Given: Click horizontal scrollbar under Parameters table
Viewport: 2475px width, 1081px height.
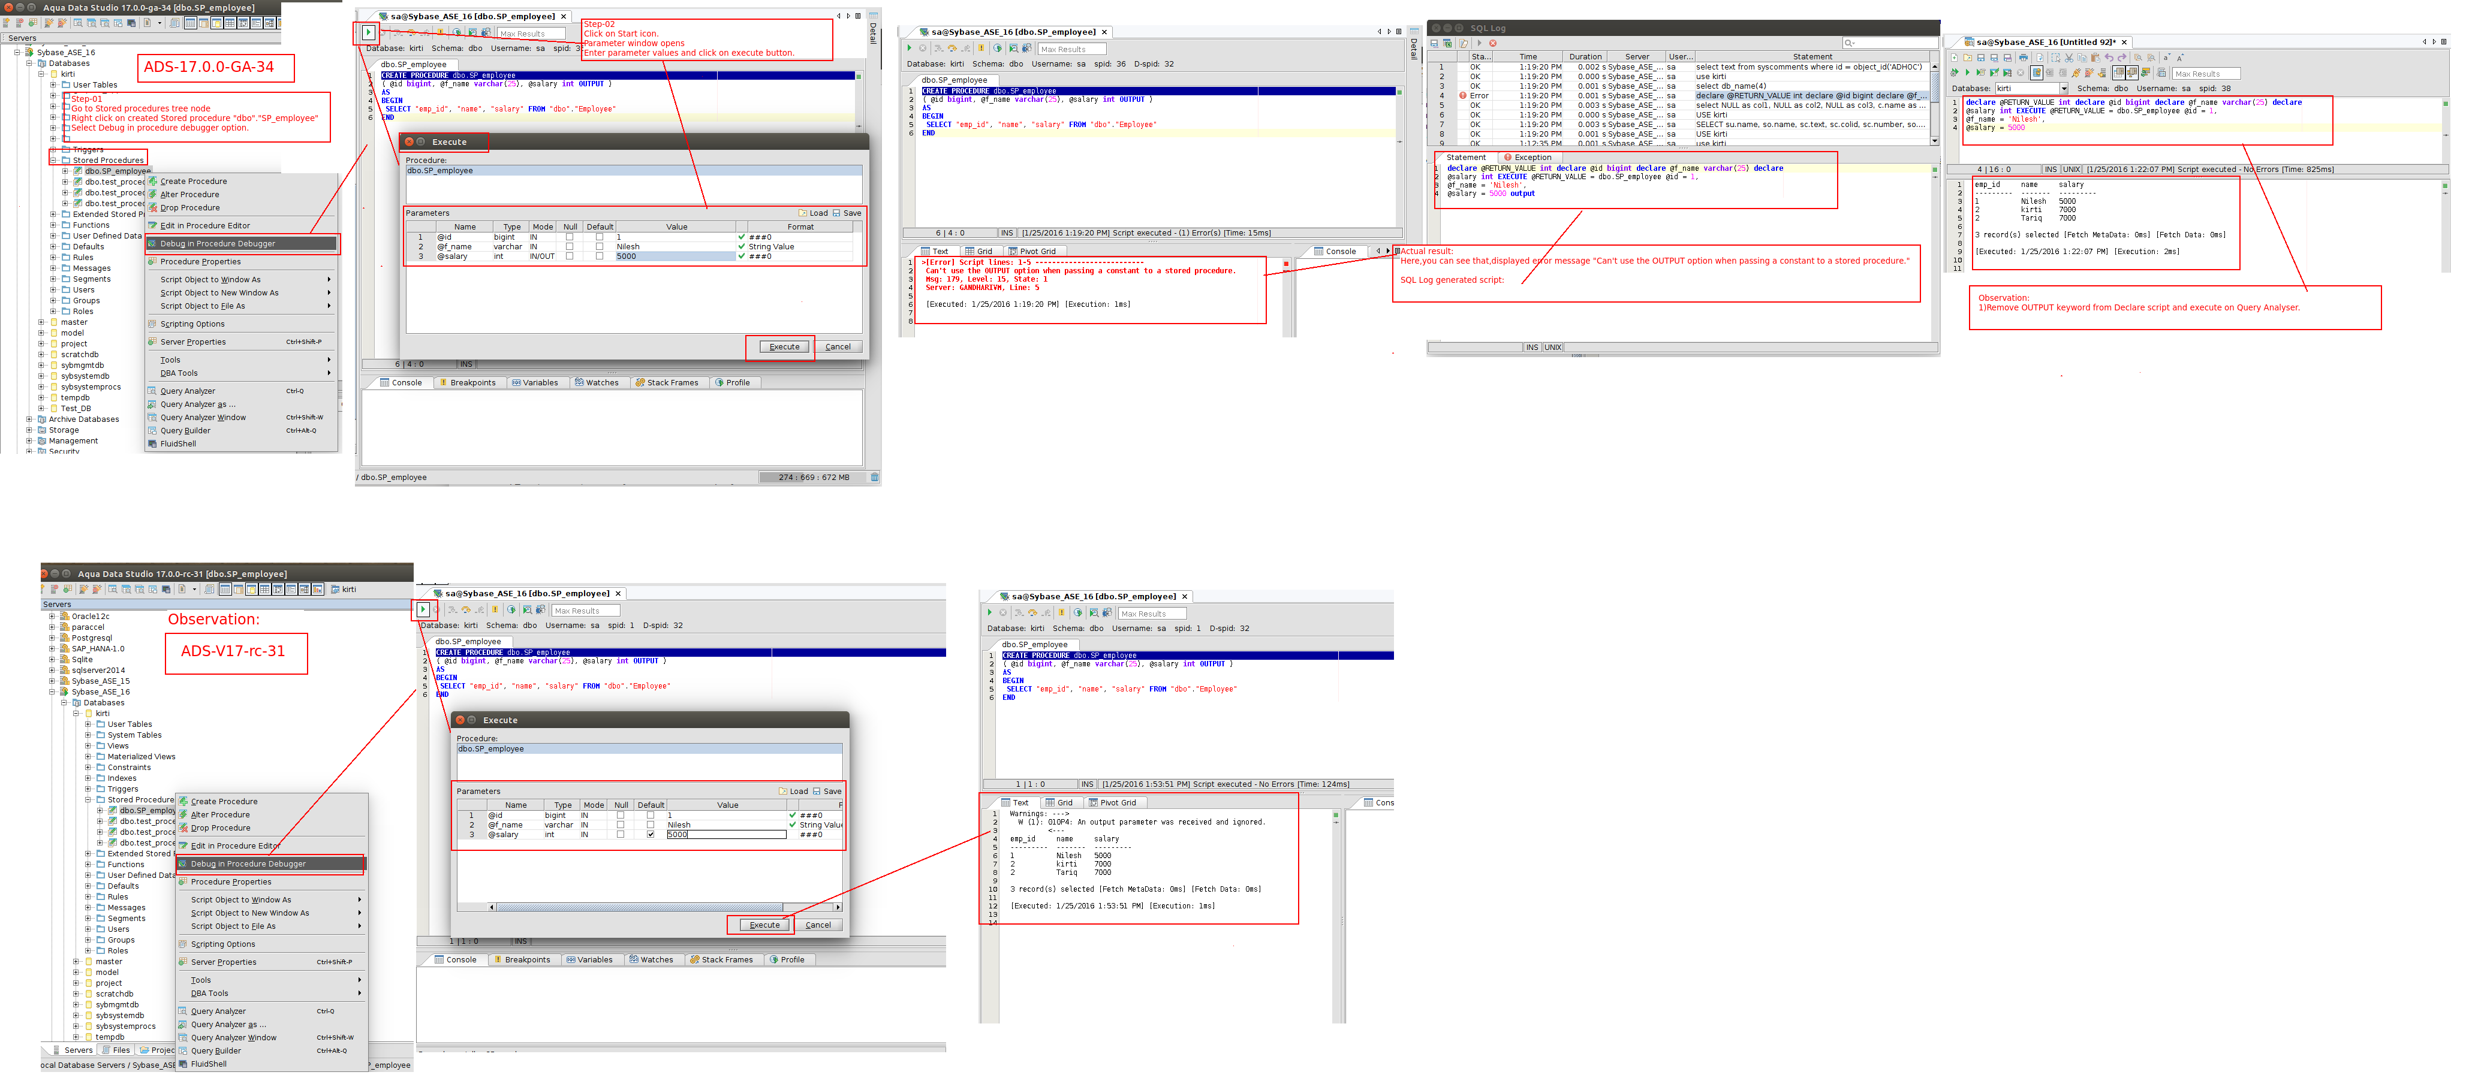Looking at the screenshot, I should coord(639,907).
